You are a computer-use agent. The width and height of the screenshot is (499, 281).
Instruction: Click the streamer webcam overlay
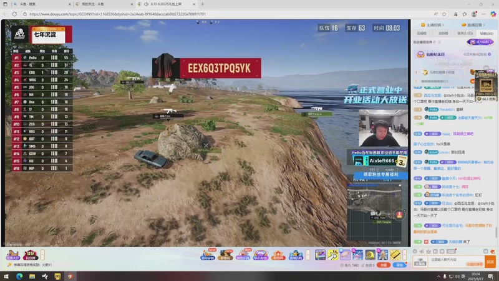coord(384,129)
